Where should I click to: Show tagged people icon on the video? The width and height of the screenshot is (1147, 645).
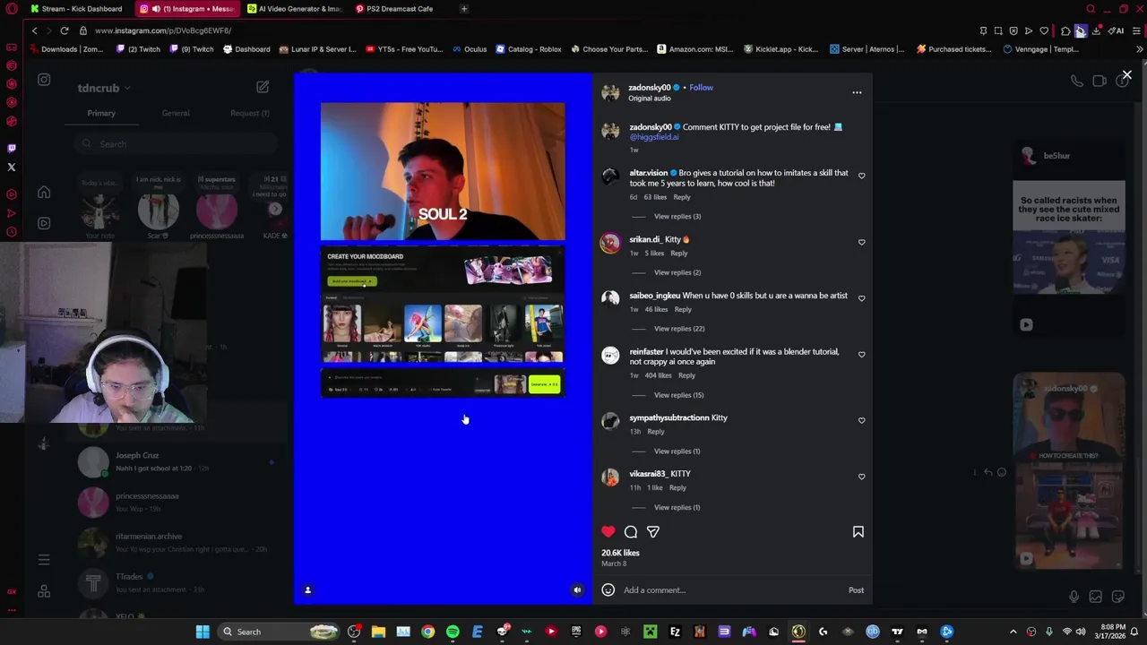tap(307, 589)
